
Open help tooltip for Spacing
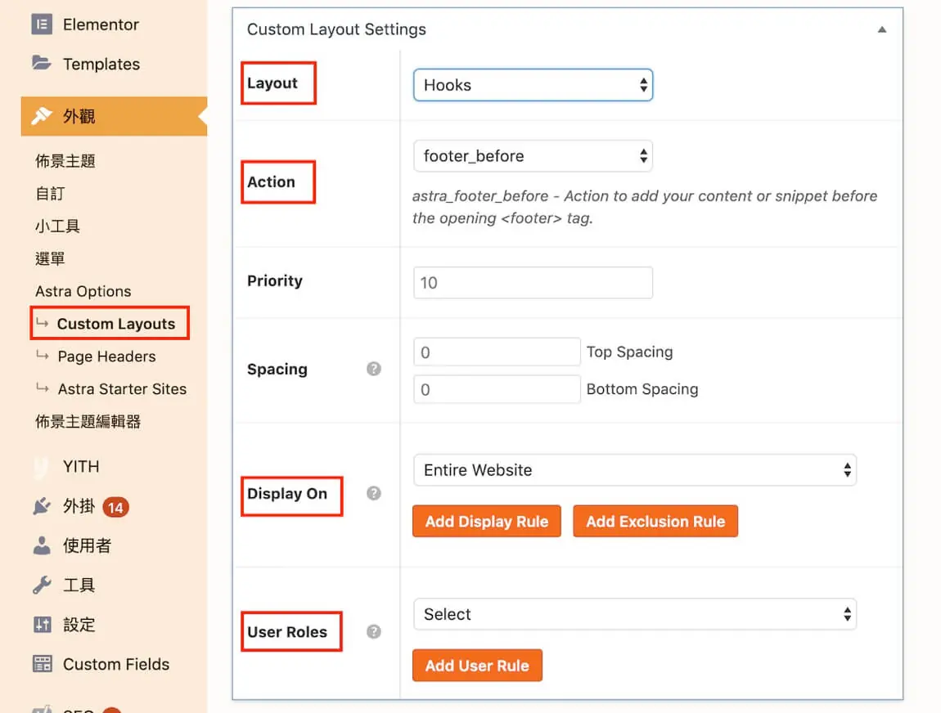373,369
